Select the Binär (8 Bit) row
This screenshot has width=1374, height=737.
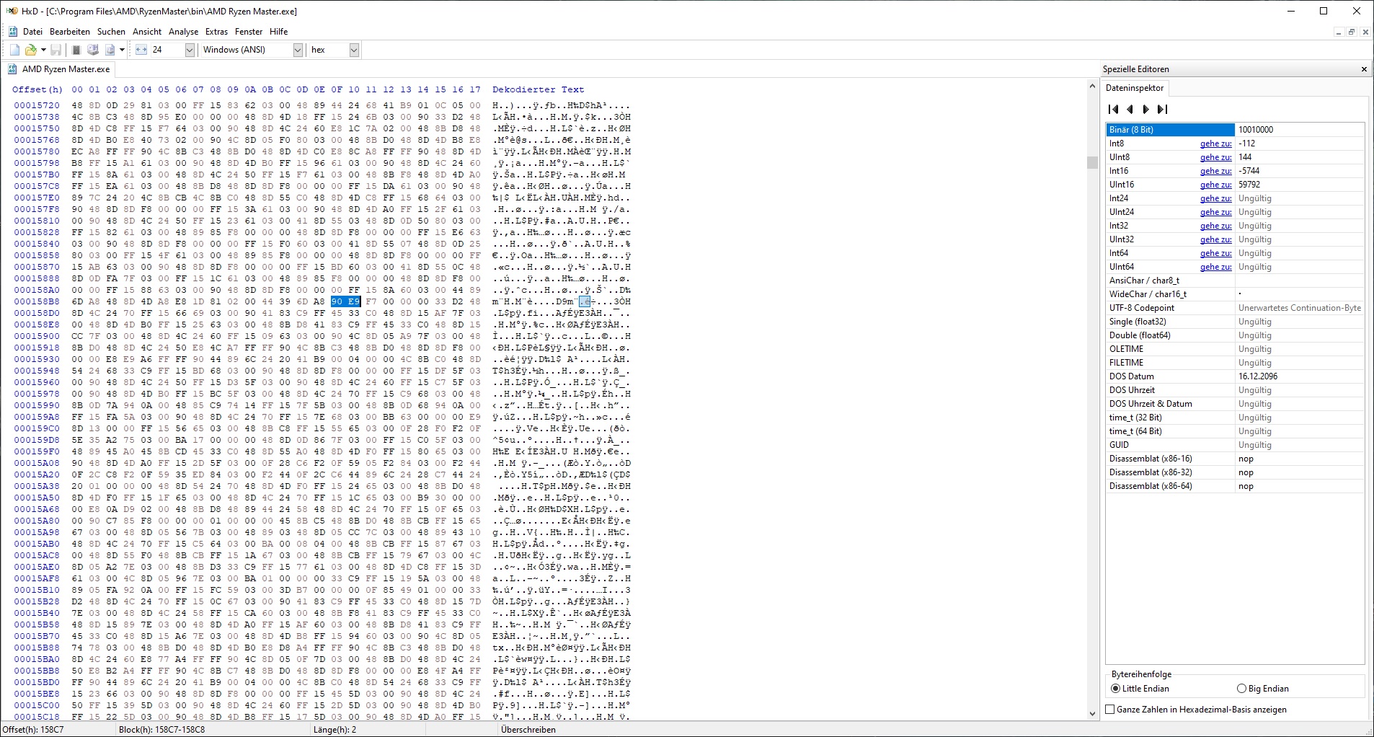point(1235,130)
